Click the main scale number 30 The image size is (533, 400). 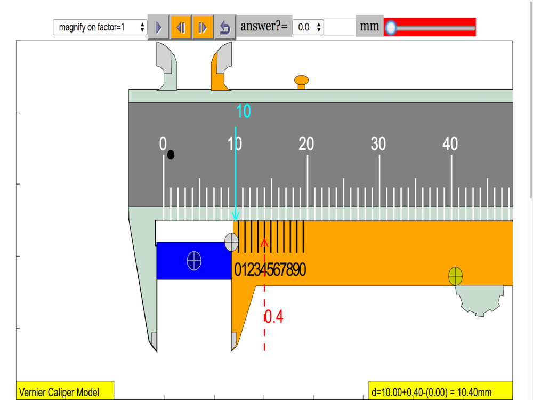[378, 144]
